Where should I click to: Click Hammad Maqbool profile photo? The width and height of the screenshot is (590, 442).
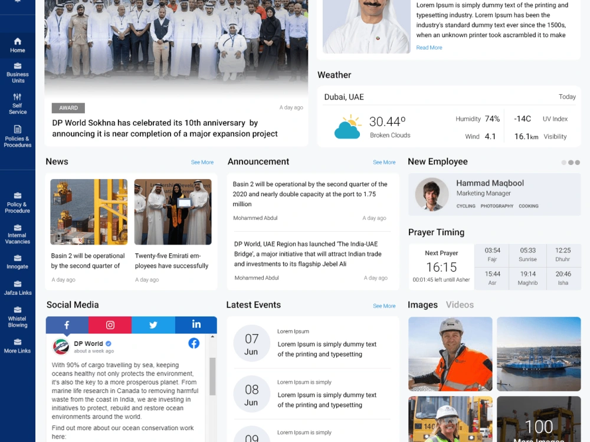click(x=432, y=194)
